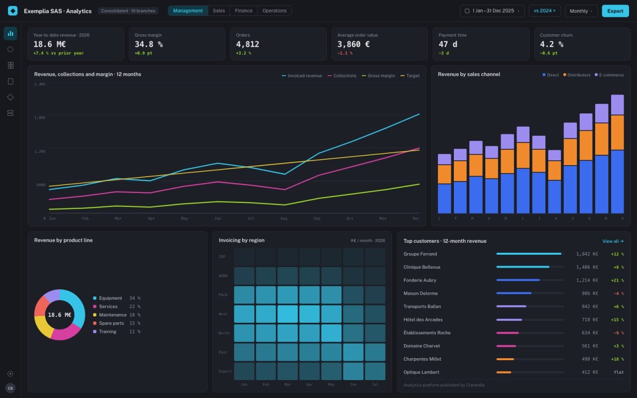The height and width of the screenshot is (398, 637).
Task: Click the Equipment 34 % legend entry
Action: (x=117, y=298)
